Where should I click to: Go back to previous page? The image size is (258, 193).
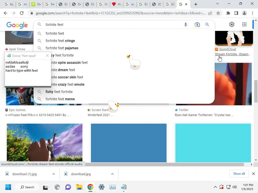pyautogui.click(x=6, y=13)
